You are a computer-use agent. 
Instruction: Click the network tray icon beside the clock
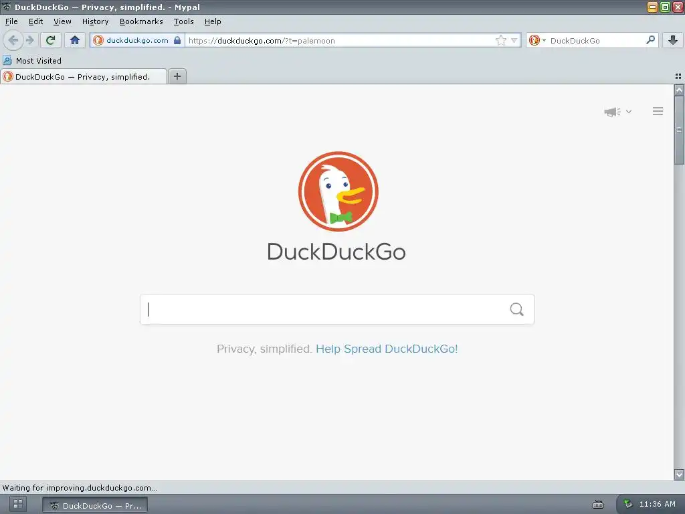[x=627, y=504]
